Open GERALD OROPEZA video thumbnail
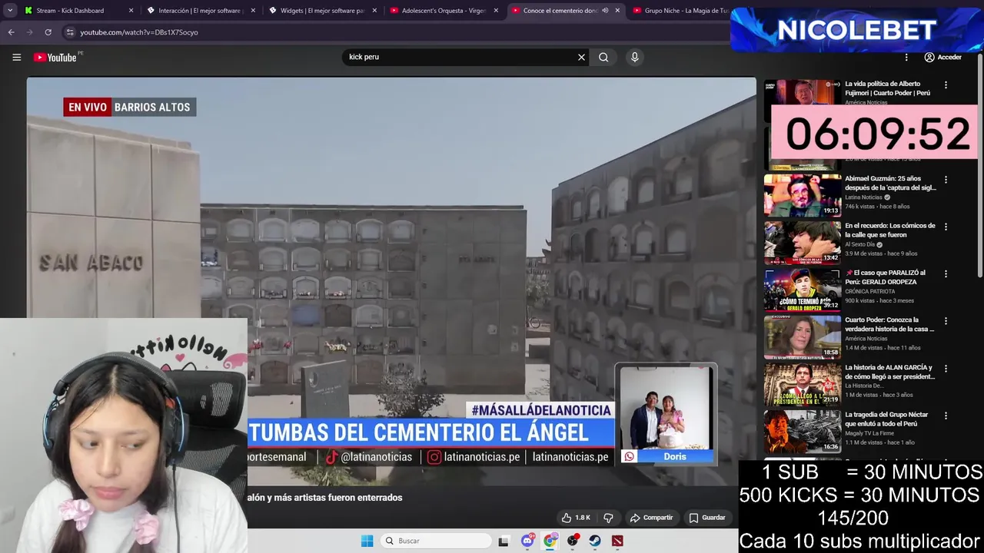This screenshot has height=553, width=984. pyautogui.click(x=803, y=289)
